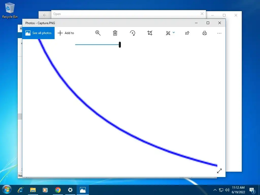Maximize the background window behind Photos

(x=224, y=15)
